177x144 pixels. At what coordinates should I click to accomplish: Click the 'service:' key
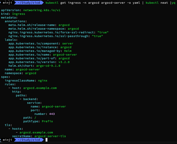click(x=34, y=103)
